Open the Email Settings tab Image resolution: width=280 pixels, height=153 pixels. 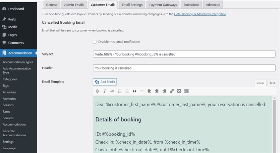[x=132, y=5]
